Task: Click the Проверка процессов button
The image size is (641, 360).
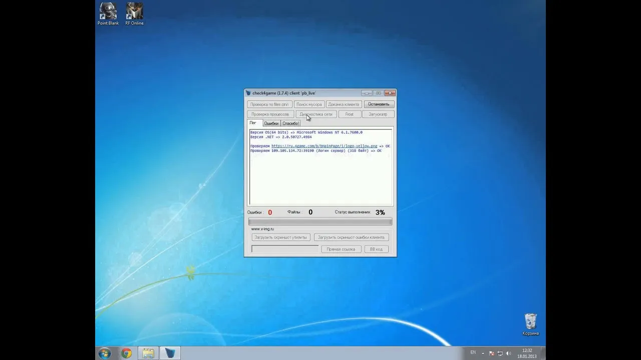Action: coord(270,114)
